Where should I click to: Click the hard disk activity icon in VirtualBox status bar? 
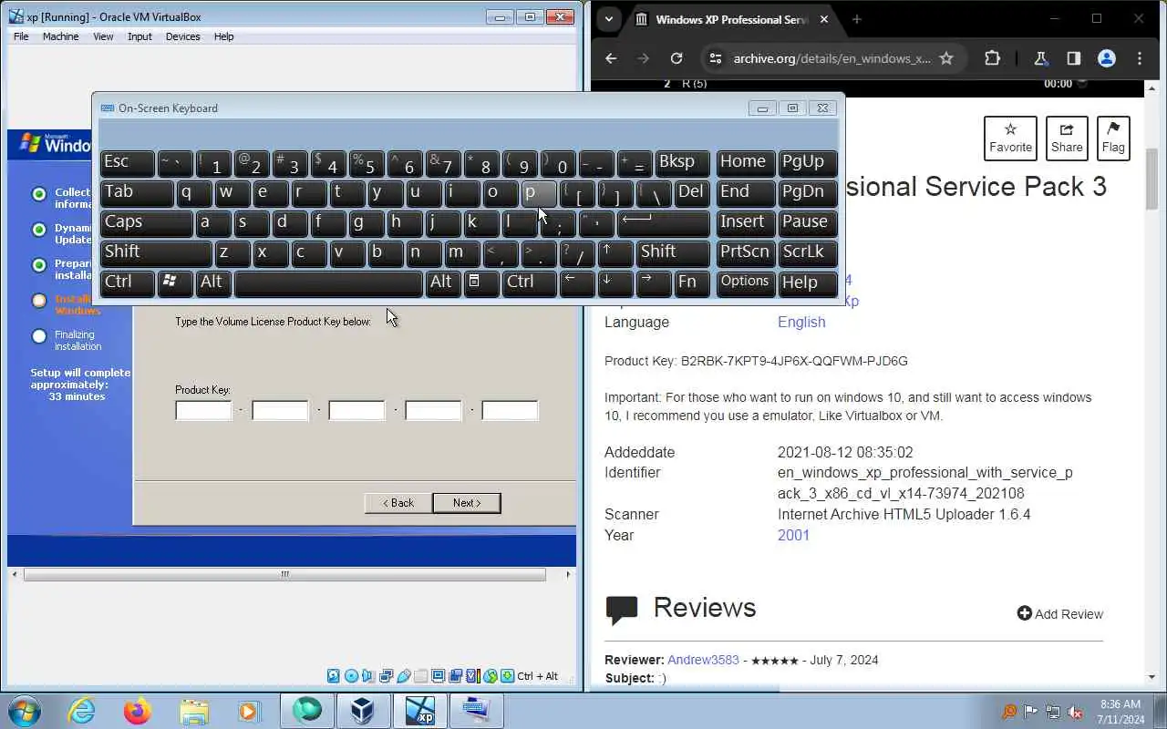click(x=333, y=676)
